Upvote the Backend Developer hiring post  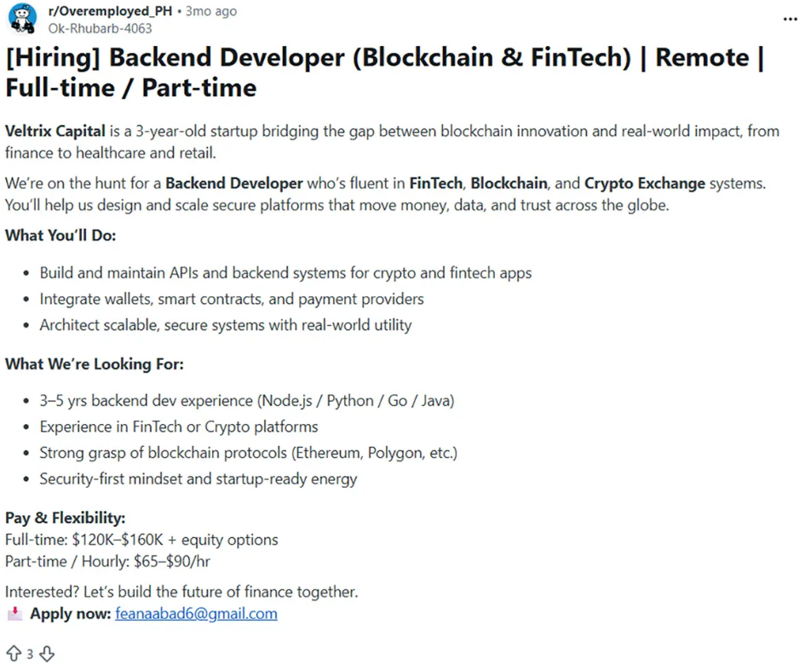[x=14, y=653]
